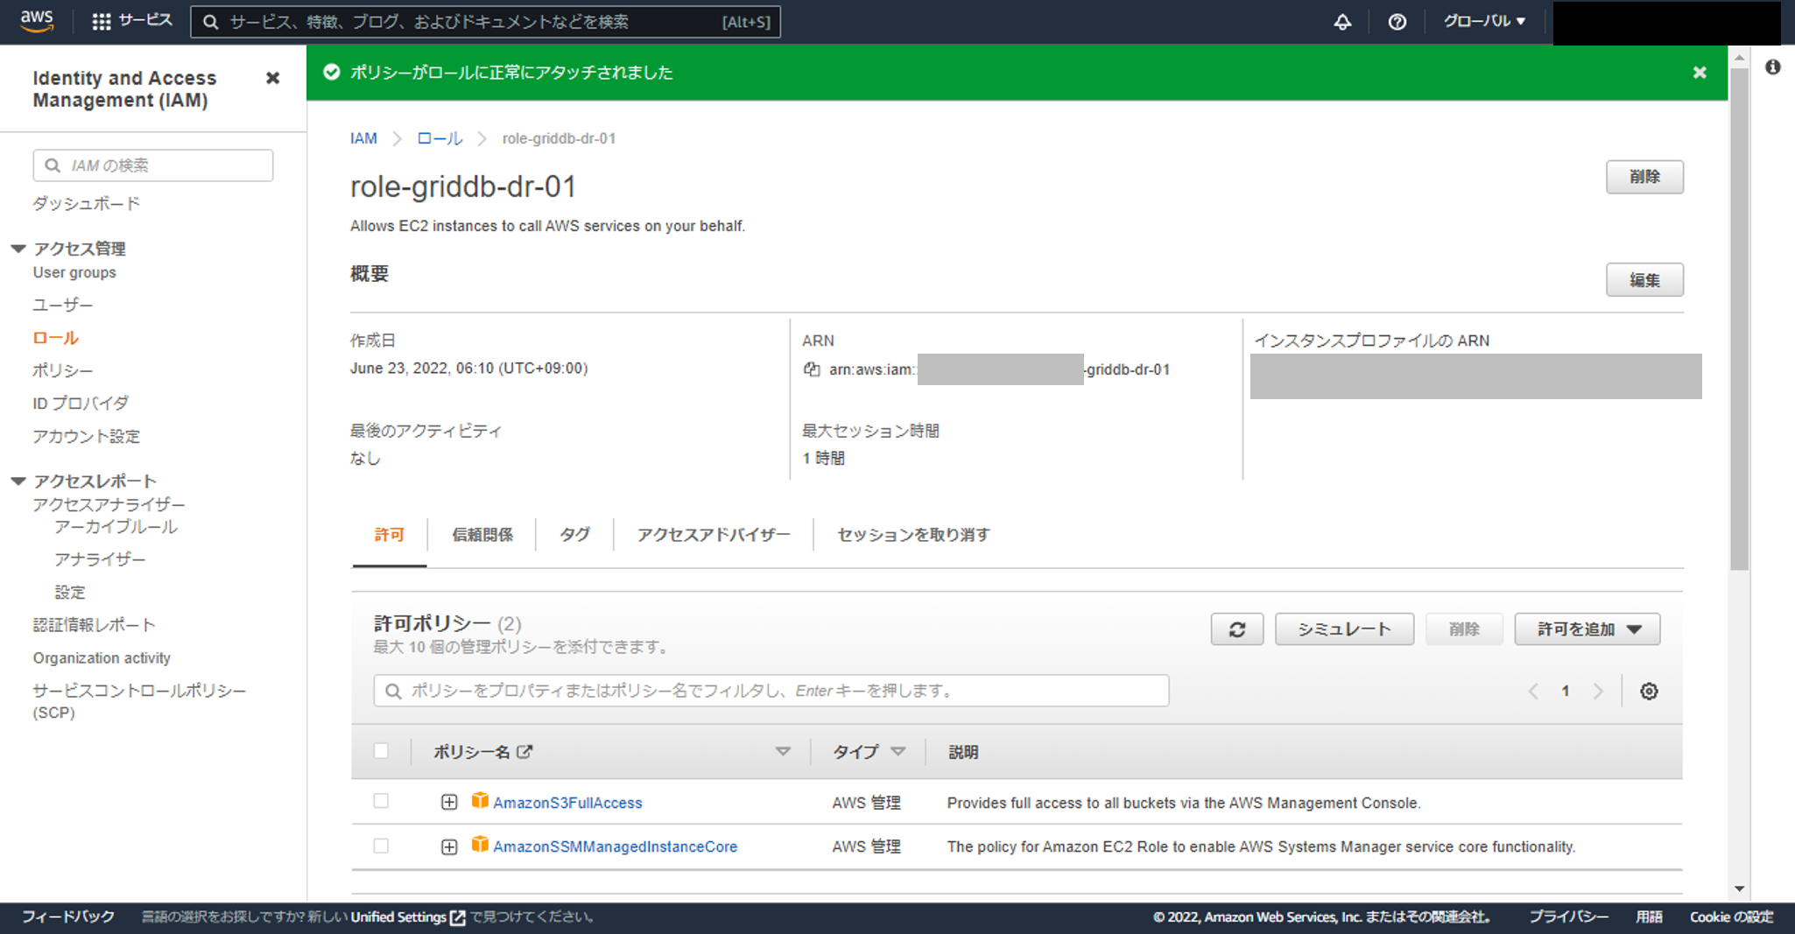Switch to the 信頼関係 tab
1795x934 pixels.
pos(482,535)
